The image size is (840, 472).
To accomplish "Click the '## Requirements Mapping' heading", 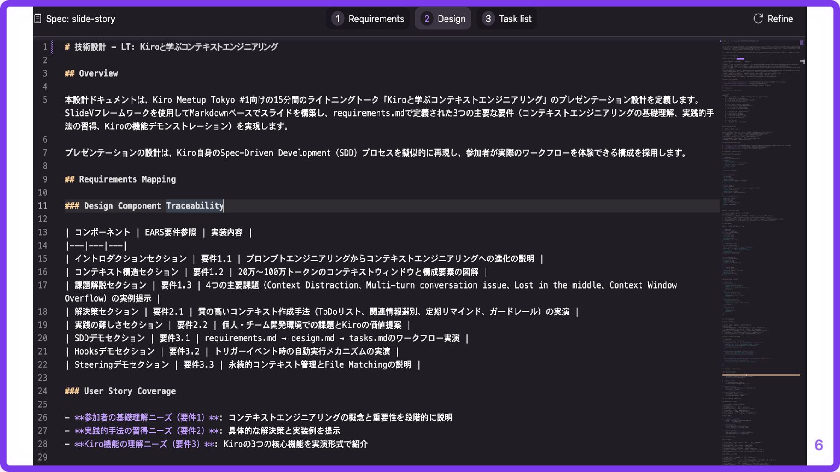I will [120, 179].
